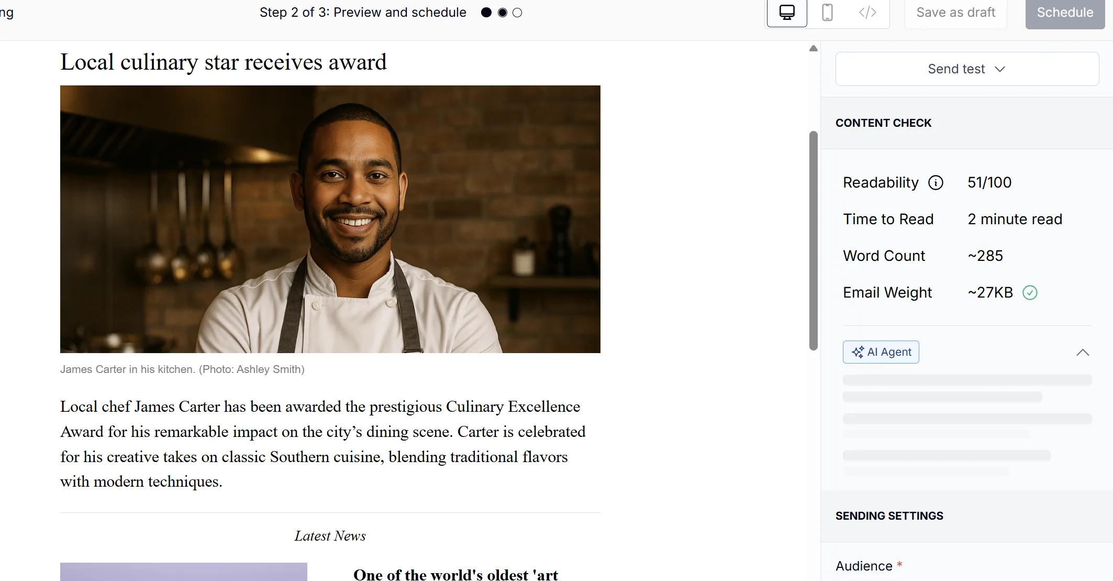Click the Word Count value '~285'

coord(985,256)
